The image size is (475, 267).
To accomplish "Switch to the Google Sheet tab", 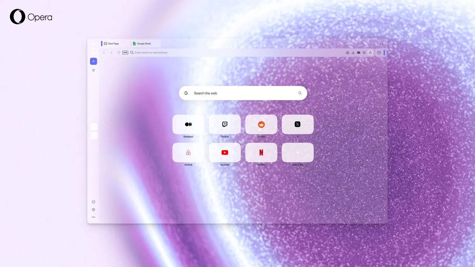I will 146,44.
